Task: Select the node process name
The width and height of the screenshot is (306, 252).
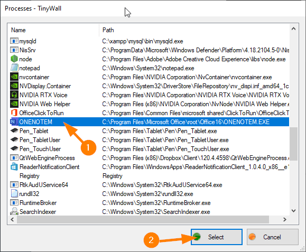Action: tap(25, 59)
